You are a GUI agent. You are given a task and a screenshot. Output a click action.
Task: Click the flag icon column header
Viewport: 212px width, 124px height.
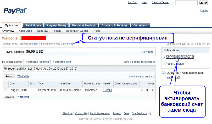[31, 84]
